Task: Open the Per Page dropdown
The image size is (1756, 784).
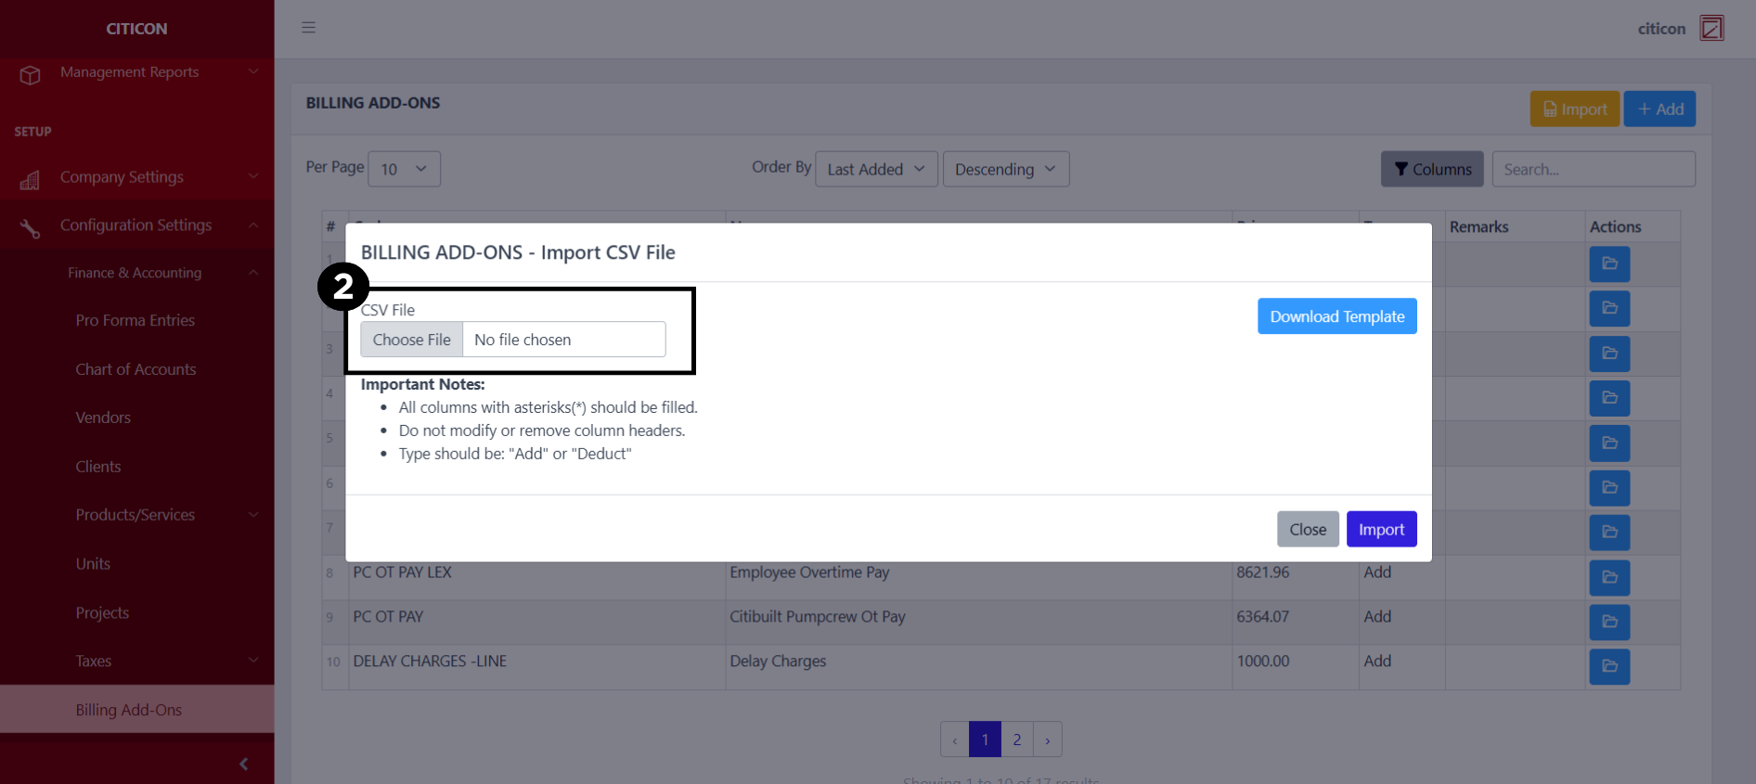Action: point(404,169)
